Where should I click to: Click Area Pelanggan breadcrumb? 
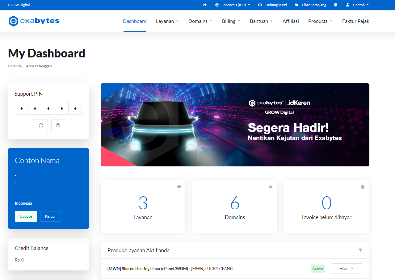[39, 66]
